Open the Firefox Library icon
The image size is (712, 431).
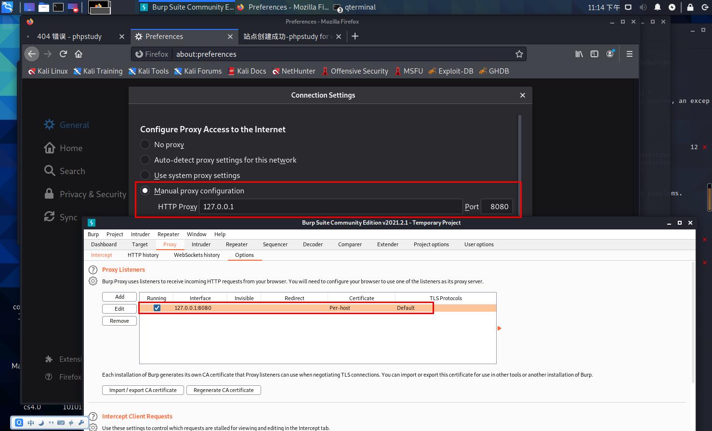tap(579, 54)
